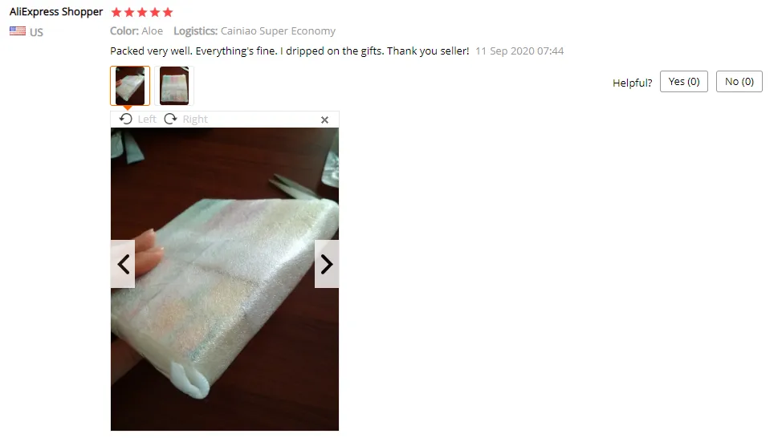Select the first review photo thumbnail

pyautogui.click(x=130, y=86)
